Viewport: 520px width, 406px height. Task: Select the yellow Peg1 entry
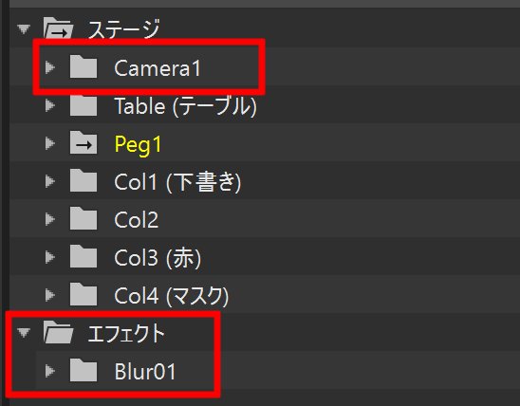138,145
